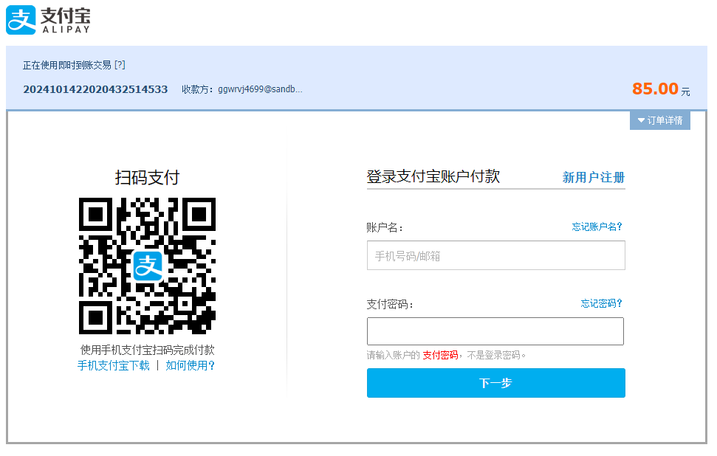Screen dimensions: 717x456
Task: Click the red 支付密码 hint text
Action: 440,355
